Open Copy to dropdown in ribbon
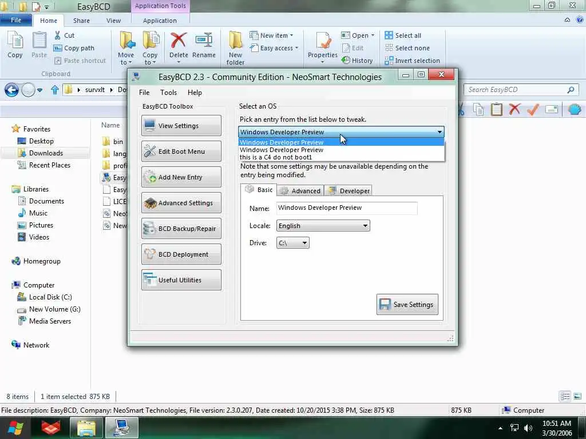This screenshot has width=586, height=439. click(x=150, y=48)
